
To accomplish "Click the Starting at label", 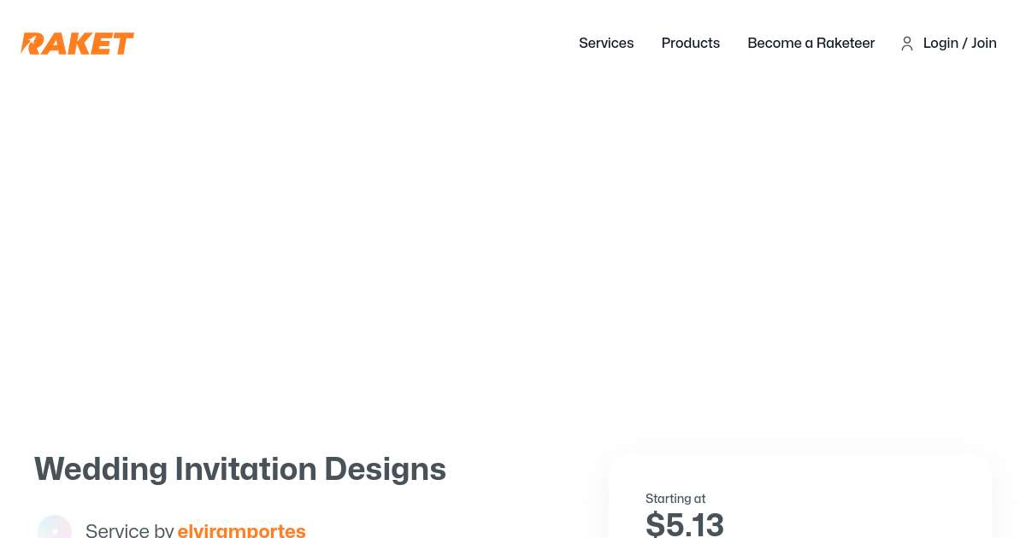I will pos(675,499).
